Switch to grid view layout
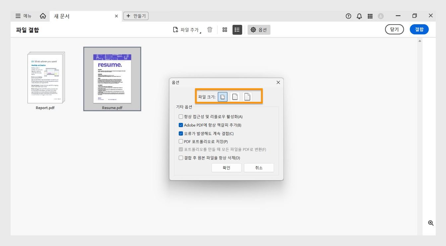 pos(225,30)
